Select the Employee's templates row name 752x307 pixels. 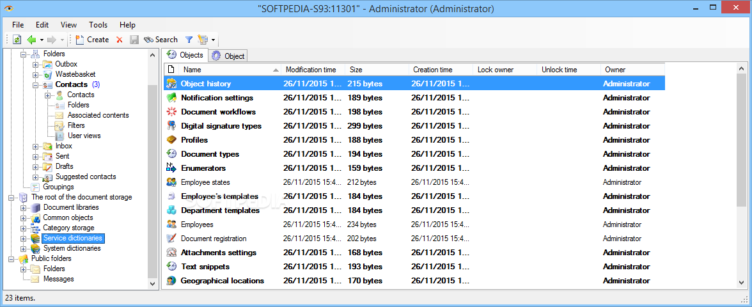pyautogui.click(x=220, y=196)
